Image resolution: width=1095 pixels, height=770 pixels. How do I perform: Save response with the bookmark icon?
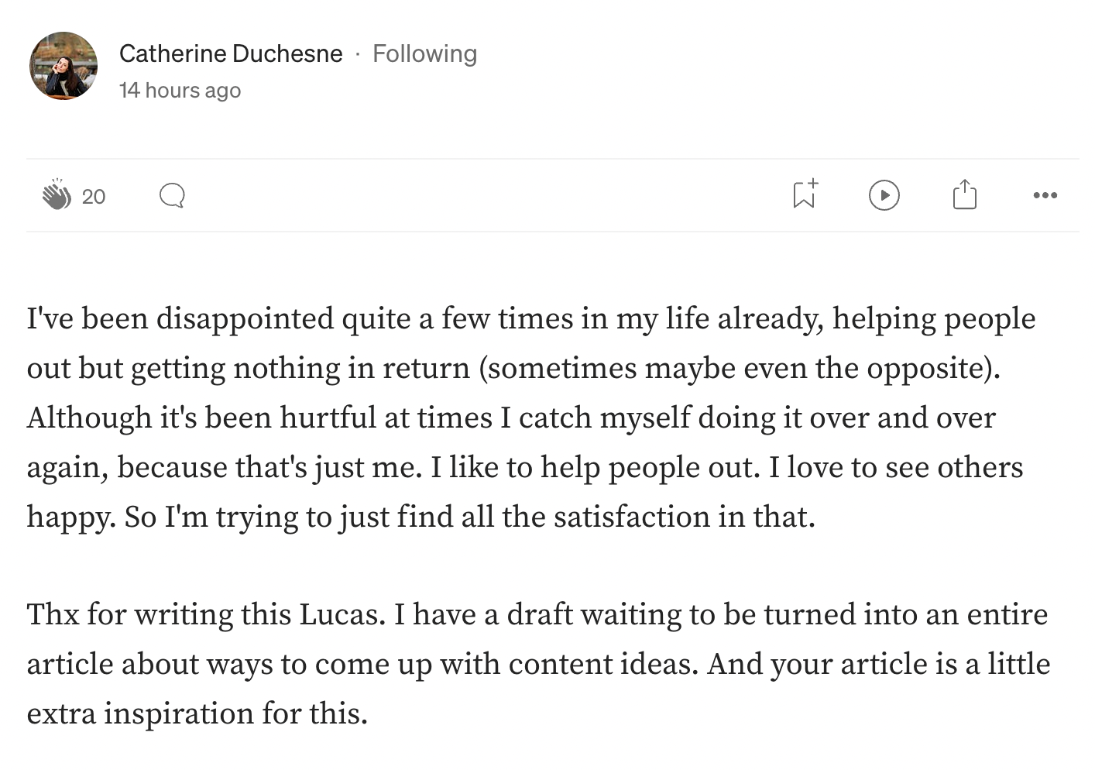(805, 194)
